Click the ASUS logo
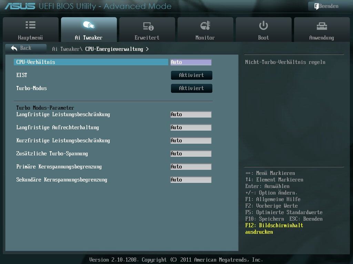This screenshot has width=353, height=264. [20, 6]
